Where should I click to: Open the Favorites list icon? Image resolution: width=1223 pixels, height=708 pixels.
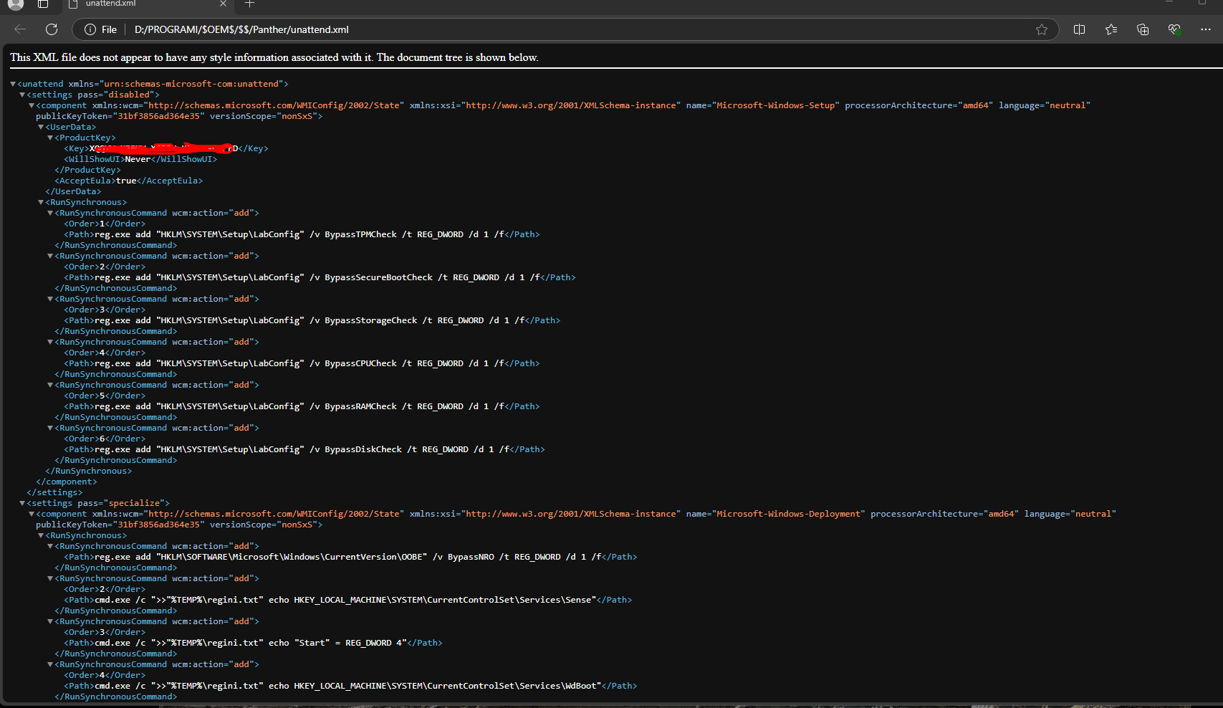click(1111, 29)
